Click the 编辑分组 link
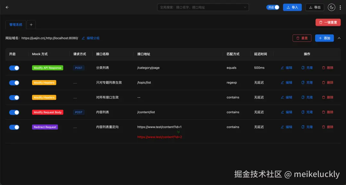The height and width of the screenshot is (185, 346). tap(93, 38)
